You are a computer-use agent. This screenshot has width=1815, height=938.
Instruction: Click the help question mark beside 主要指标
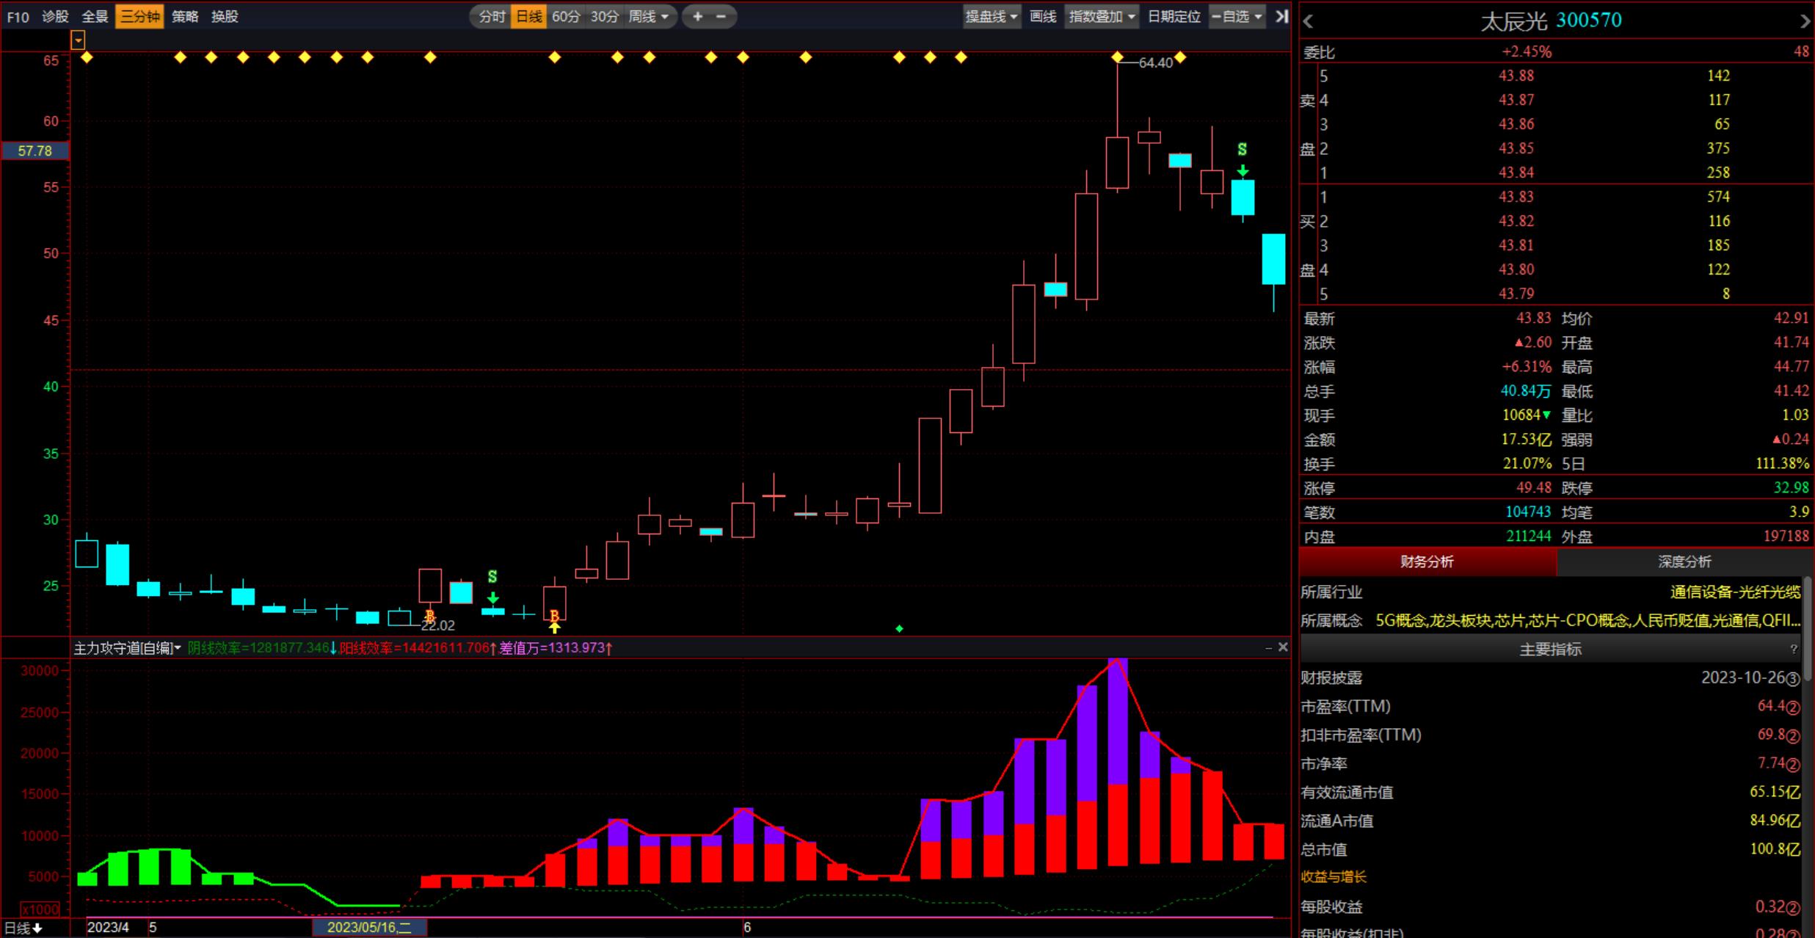(x=1793, y=649)
